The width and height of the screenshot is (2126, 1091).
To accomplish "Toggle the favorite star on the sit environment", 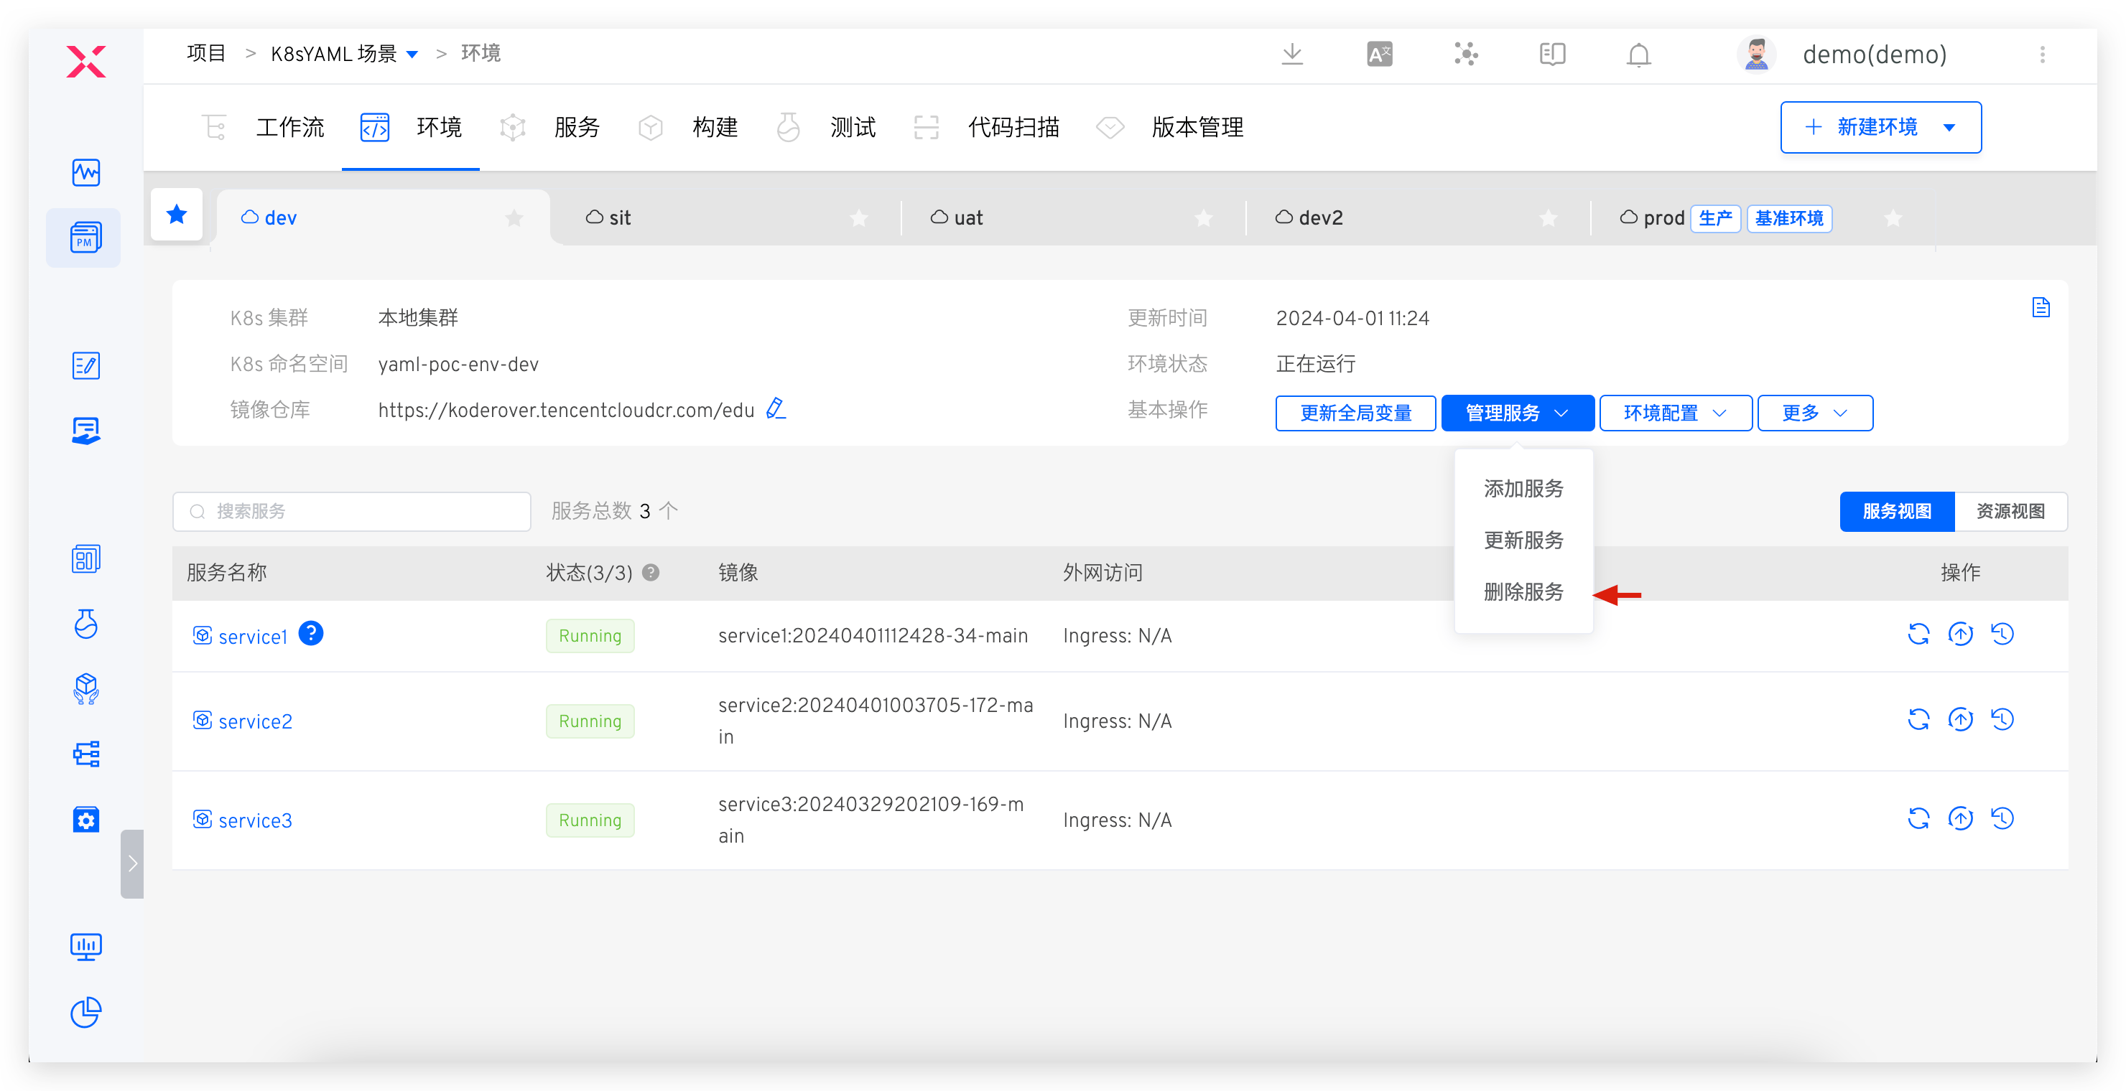I will coord(859,217).
